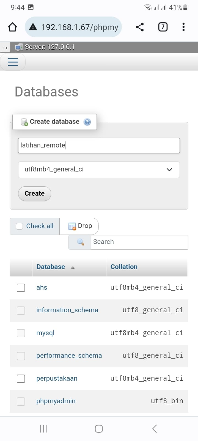The image size is (198, 441).
Task: Select the ahs database checkbox
Action: pyautogui.click(x=21, y=287)
